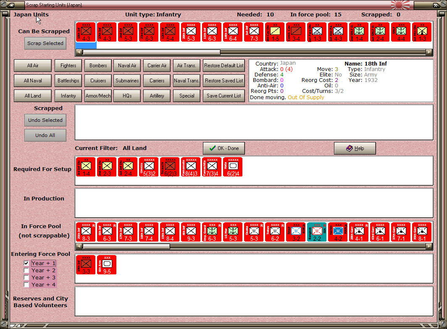Click the Hata 6(2)4 HQ counter

click(x=233, y=167)
